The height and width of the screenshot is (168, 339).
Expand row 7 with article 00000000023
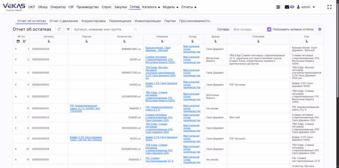pyautogui.click(x=16, y=117)
